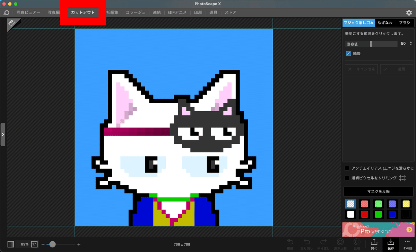Image resolution: width=416 pixels, height=252 pixels.
Task: Click the 比較 (compare) icon
Action: click(x=357, y=244)
